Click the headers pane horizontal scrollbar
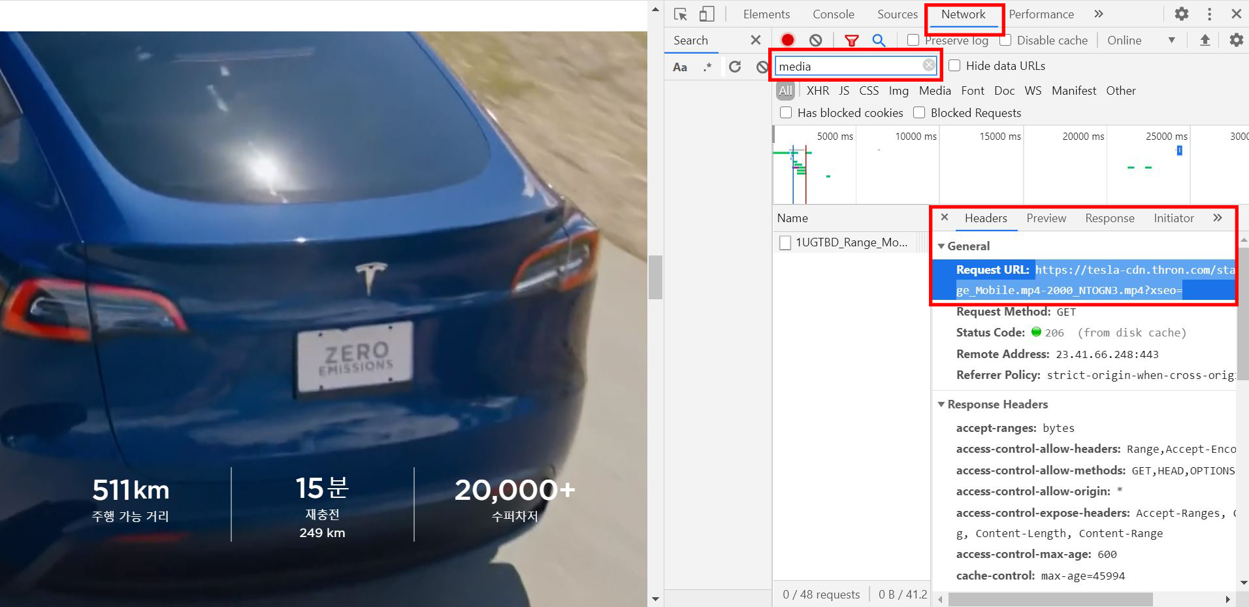 click(1050, 599)
